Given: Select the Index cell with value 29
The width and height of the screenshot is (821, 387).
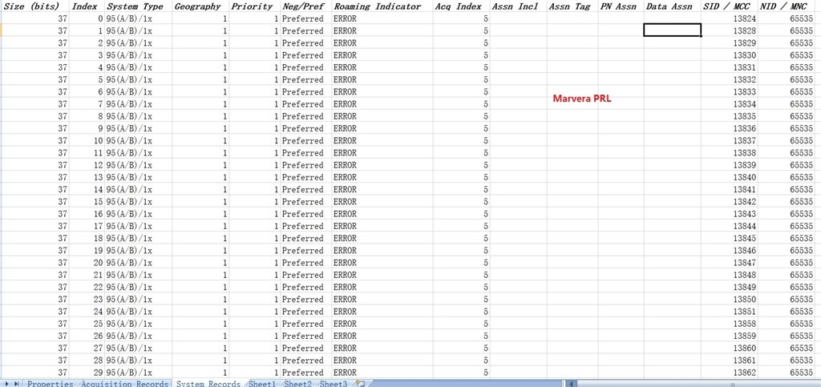Looking at the screenshot, I should (87, 373).
